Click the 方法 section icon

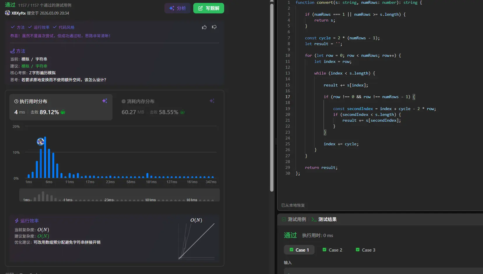pyautogui.click(x=13, y=51)
